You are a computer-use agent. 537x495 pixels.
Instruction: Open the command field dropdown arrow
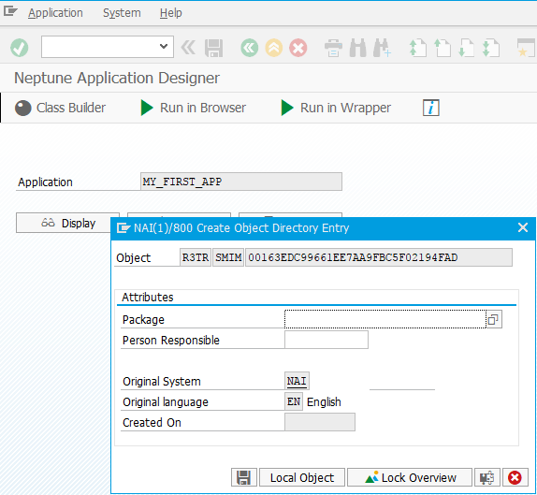(164, 46)
